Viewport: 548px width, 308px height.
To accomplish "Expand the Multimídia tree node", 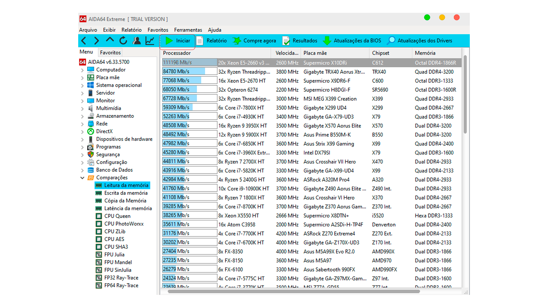I will click(x=82, y=109).
